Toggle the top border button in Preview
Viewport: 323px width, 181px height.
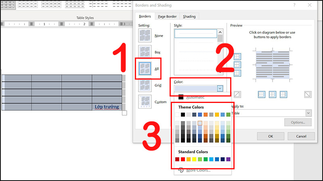(237, 57)
